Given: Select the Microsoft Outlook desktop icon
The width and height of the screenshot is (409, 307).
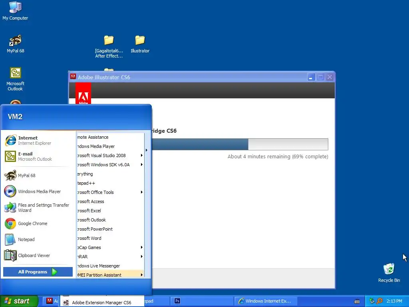Looking at the screenshot, I should (x=15, y=79).
